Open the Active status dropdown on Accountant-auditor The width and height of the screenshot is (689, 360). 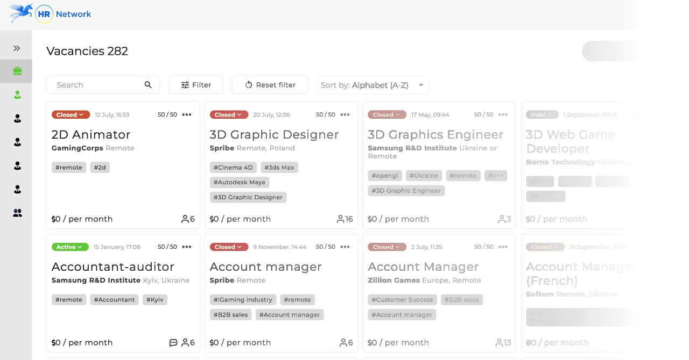point(70,247)
